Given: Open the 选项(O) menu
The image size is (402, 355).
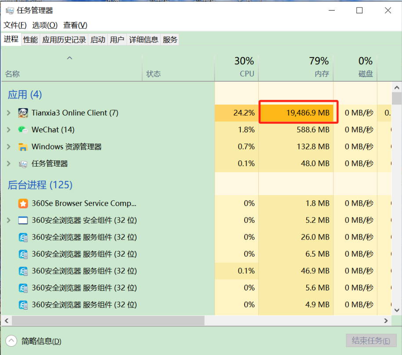Looking at the screenshot, I should (x=45, y=25).
